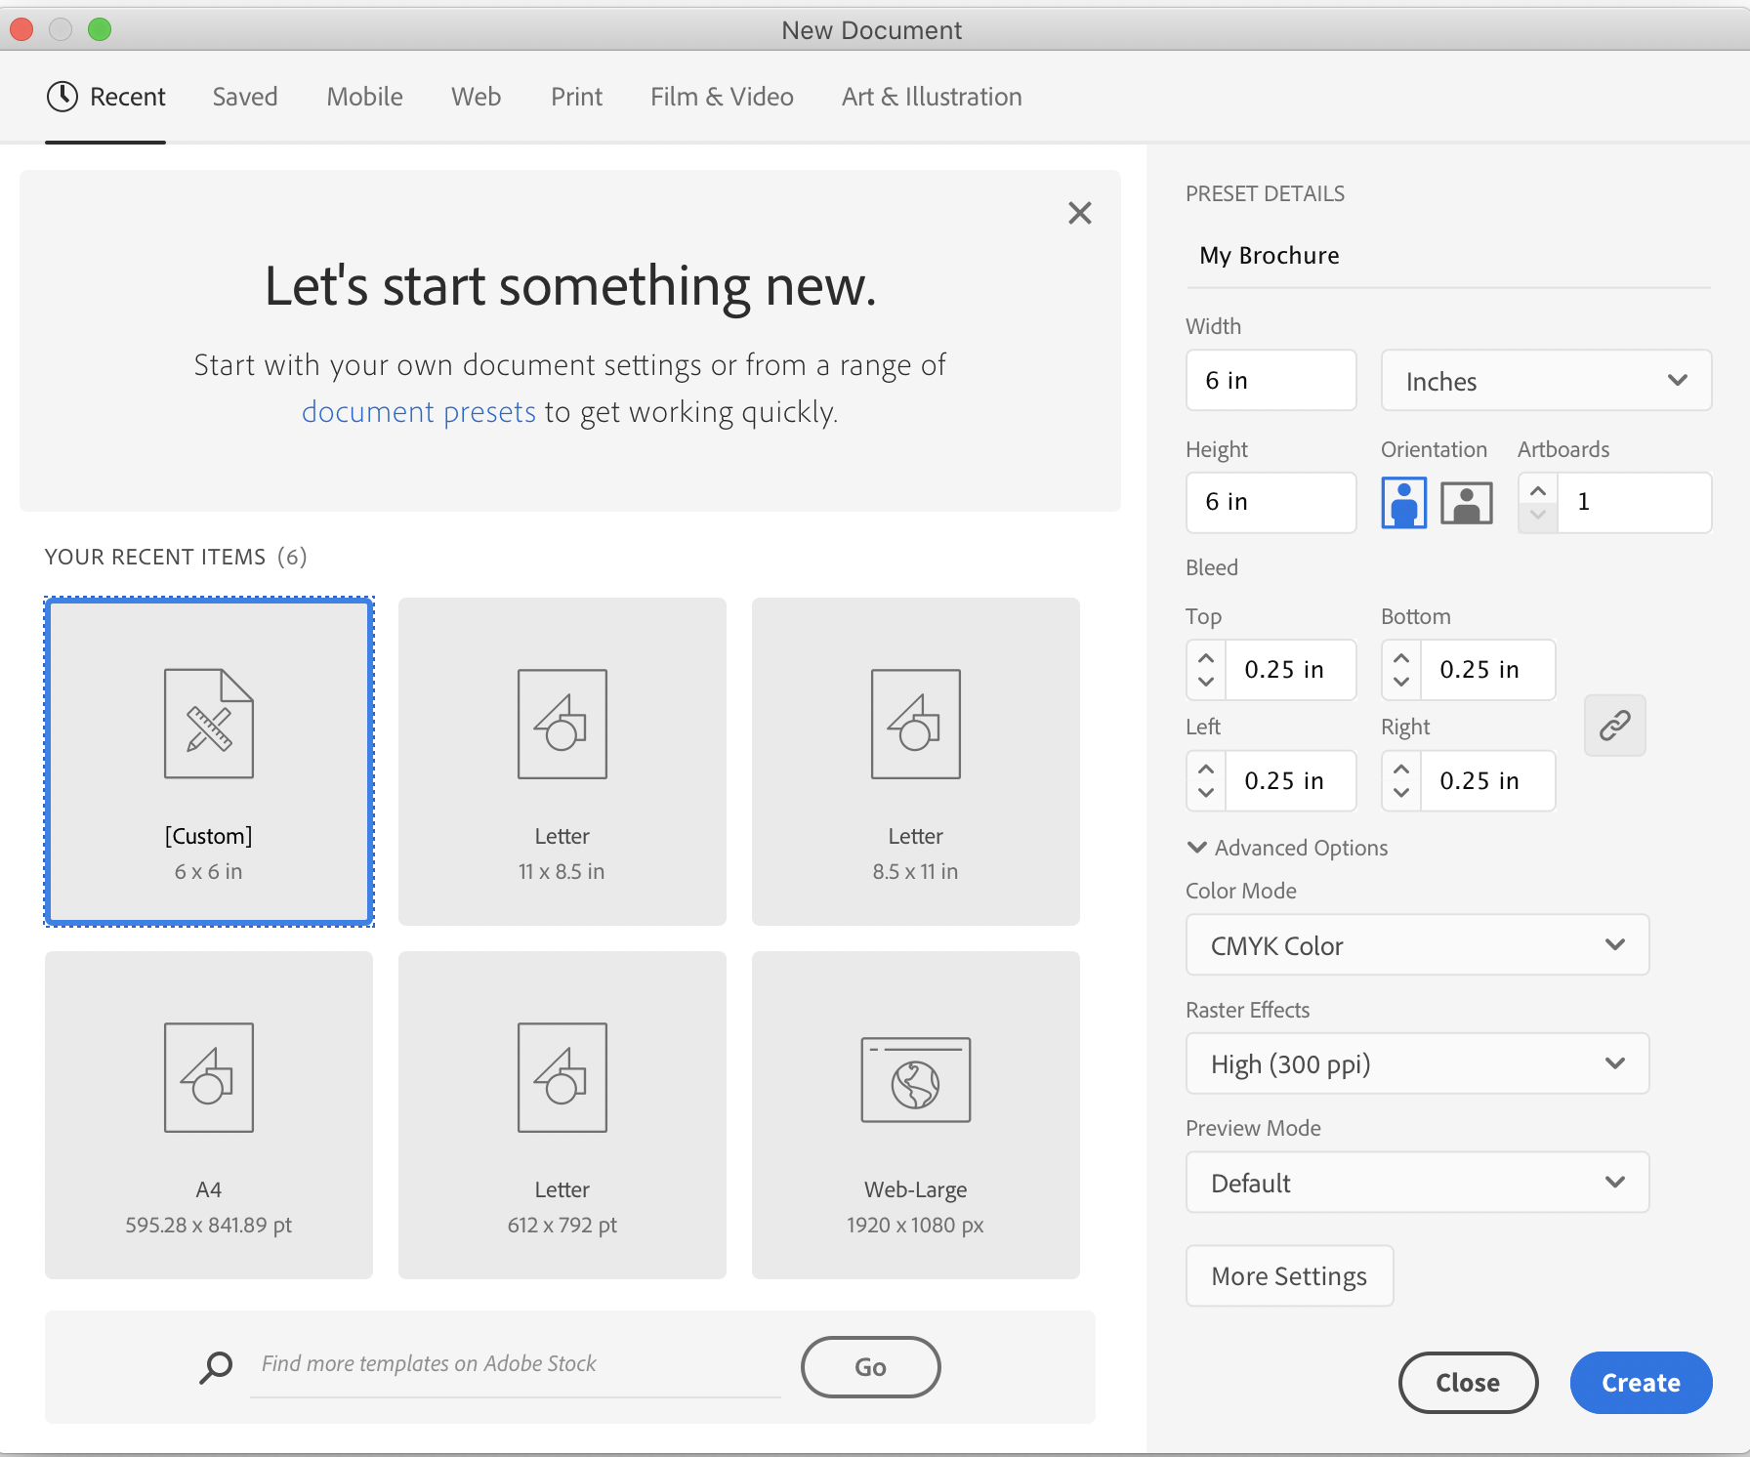Choose the A4 document preset

pyautogui.click(x=209, y=1115)
